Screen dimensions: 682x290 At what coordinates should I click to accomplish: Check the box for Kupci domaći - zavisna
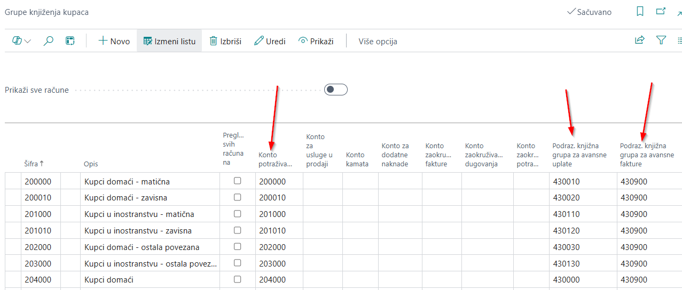tap(237, 197)
